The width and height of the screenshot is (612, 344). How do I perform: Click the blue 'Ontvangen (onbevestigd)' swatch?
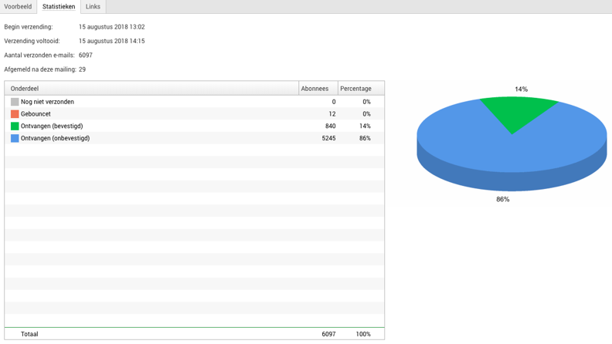15,139
